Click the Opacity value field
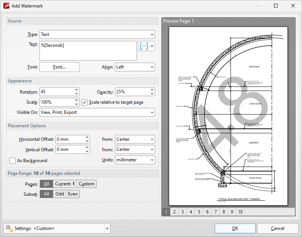The width and height of the screenshot is (302, 237). point(132,92)
